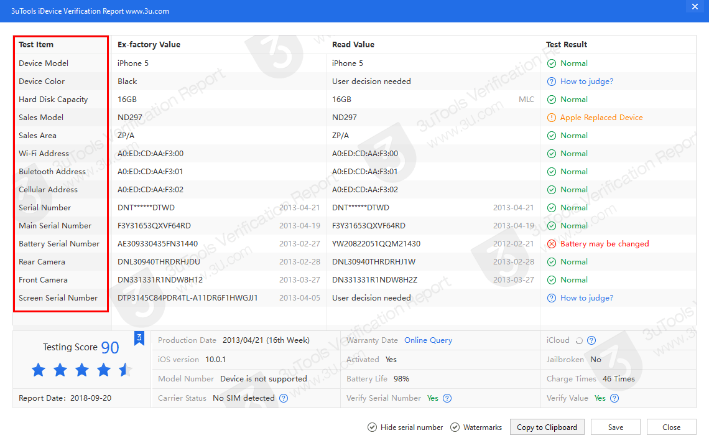Open the Online Query warranty link

click(428, 340)
